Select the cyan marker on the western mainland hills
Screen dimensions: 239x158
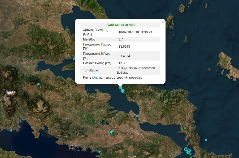pyautogui.click(x=38, y=84)
